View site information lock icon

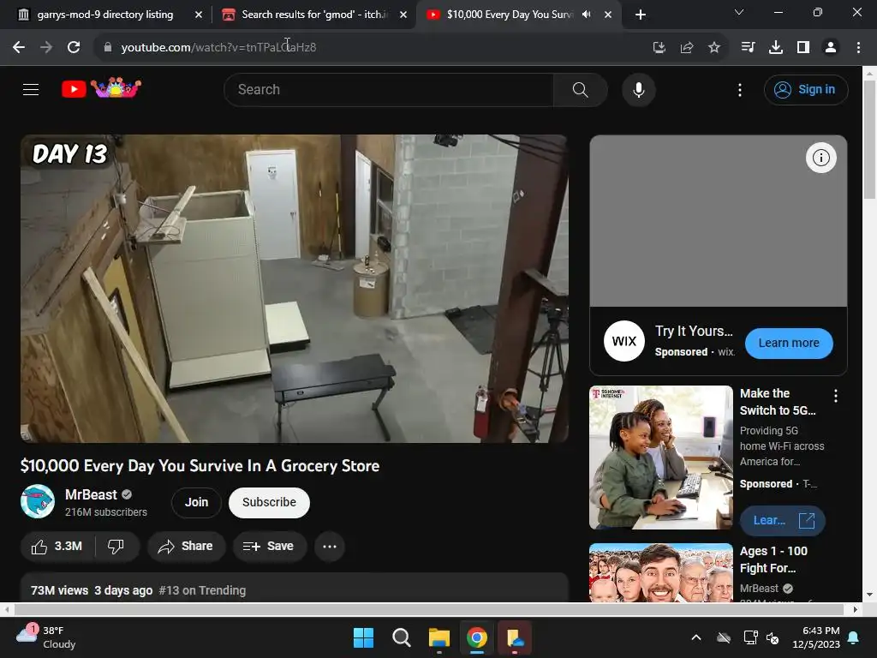coord(107,48)
